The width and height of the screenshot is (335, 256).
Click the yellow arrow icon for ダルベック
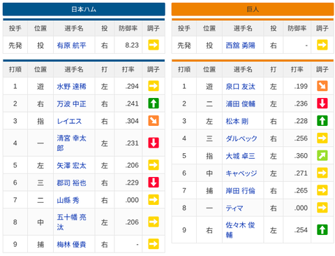pos(322,138)
